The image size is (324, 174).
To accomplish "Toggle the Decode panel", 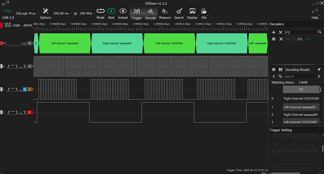I will coord(150,14).
